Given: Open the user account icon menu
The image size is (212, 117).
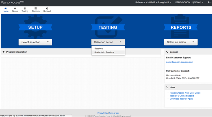Looking at the screenshot, I should pos(209,2).
